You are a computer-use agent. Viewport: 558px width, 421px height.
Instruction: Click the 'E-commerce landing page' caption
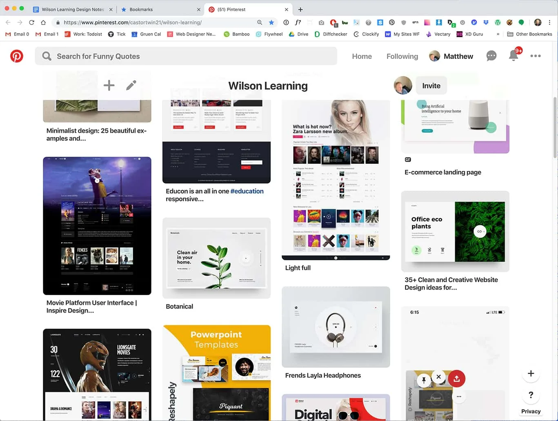pyautogui.click(x=443, y=172)
